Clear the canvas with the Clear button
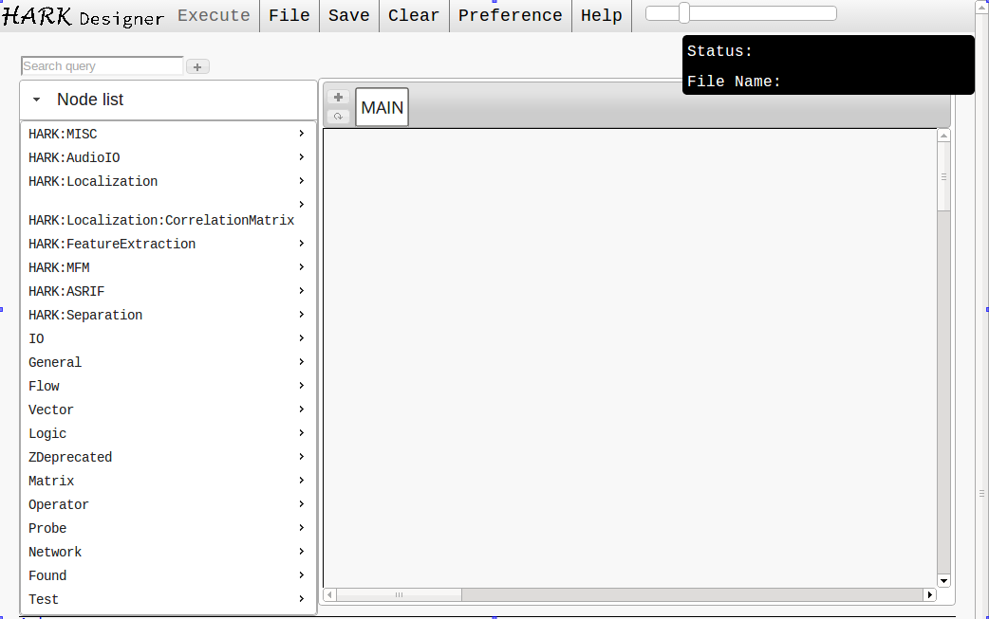Image resolution: width=989 pixels, height=619 pixels. [413, 15]
